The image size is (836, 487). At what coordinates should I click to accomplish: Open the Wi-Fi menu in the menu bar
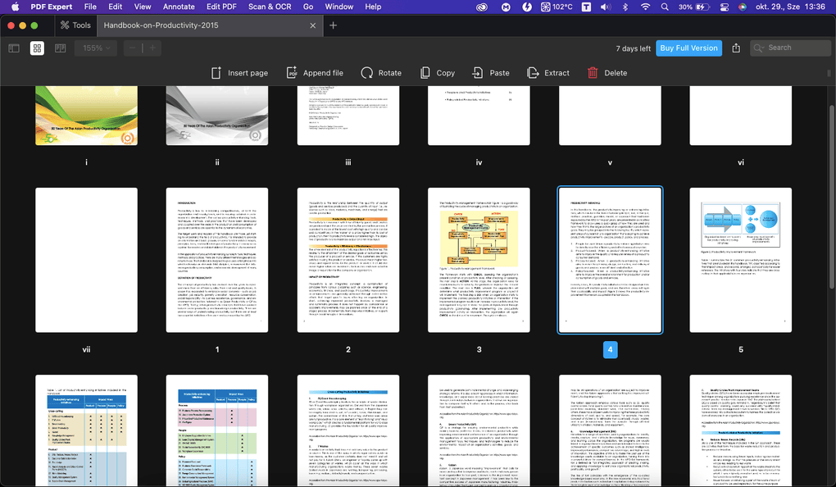click(645, 7)
